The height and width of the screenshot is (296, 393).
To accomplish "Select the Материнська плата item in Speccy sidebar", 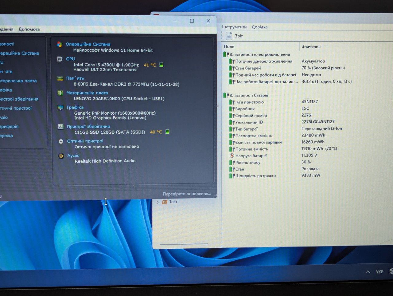I will 18,81.
